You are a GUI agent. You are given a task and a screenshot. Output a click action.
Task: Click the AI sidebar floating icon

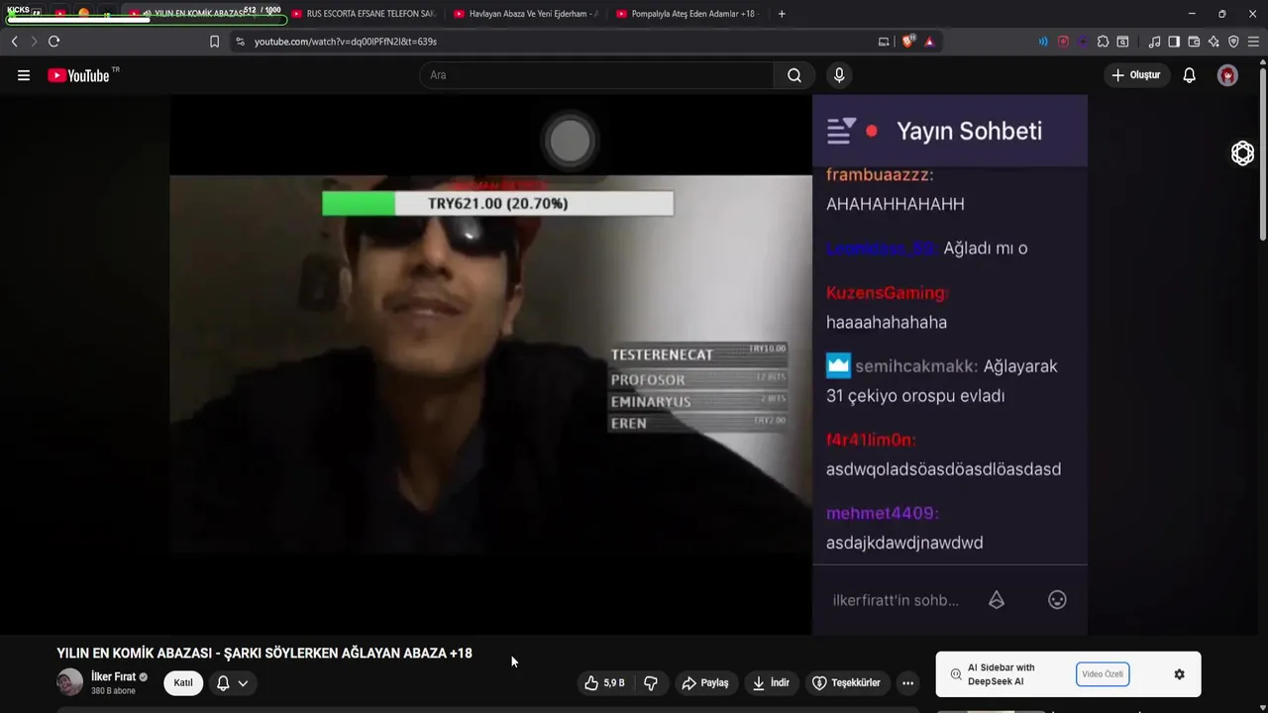click(x=1242, y=153)
